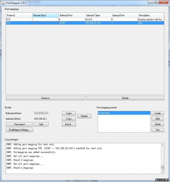
Task: Click the log messages scrollbar thumb
Action: pyautogui.click(x=162, y=168)
